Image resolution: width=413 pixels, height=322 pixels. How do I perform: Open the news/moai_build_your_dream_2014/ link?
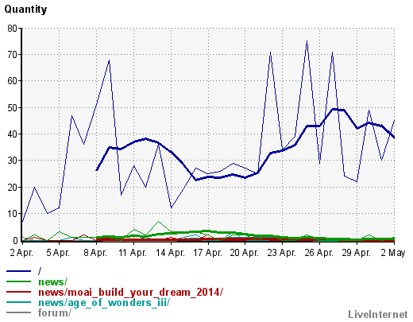[x=130, y=292]
